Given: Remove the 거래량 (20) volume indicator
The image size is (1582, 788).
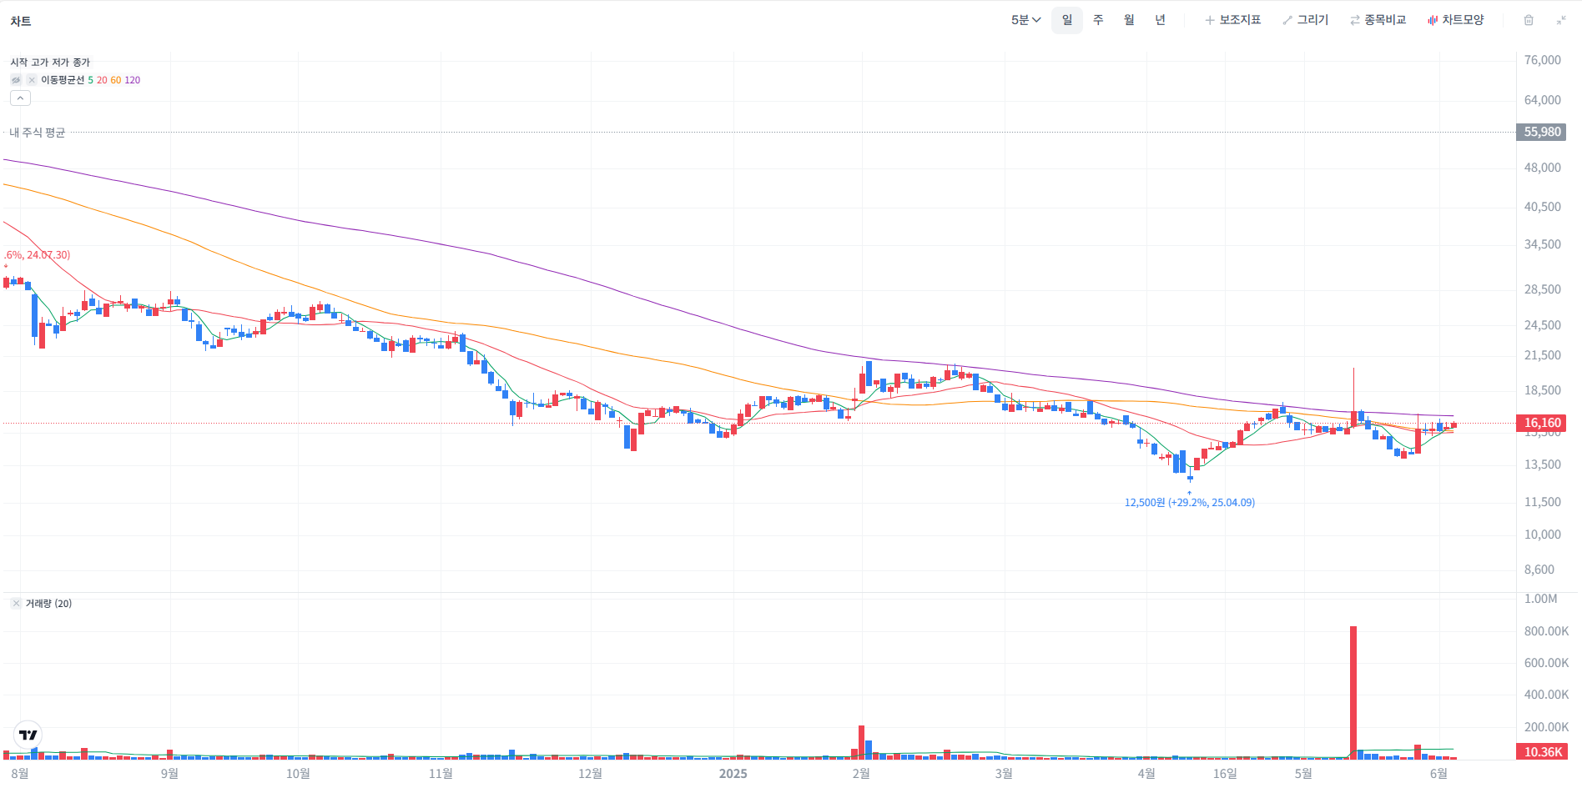Looking at the screenshot, I should (16, 604).
